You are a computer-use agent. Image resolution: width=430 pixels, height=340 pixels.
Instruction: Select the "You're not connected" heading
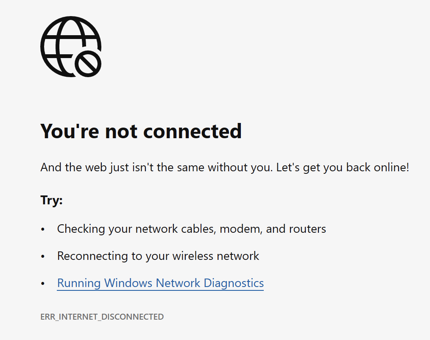(x=141, y=131)
